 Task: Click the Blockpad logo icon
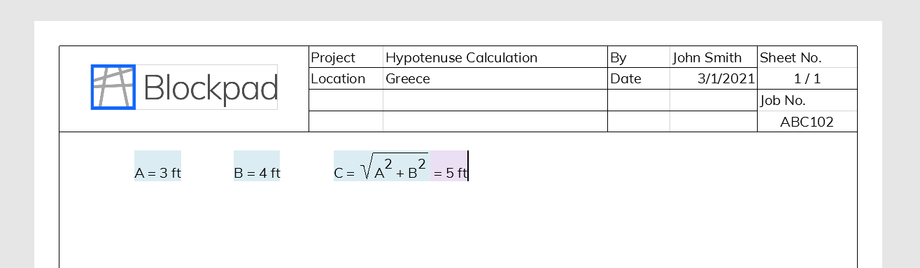point(113,87)
